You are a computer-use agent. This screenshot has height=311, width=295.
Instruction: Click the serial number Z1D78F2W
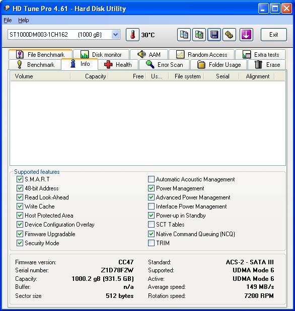pyautogui.click(x=117, y=270)
